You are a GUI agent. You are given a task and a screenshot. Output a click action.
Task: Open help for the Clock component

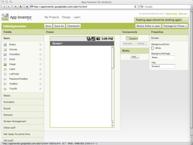(x=40, y=60)
